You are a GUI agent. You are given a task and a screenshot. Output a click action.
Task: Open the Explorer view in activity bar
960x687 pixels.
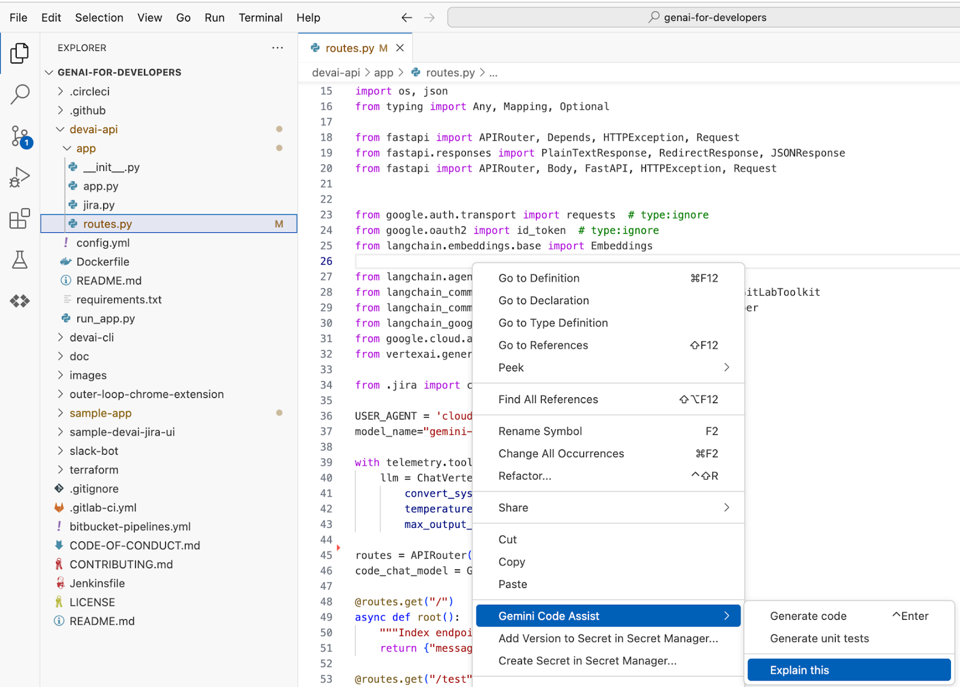coord(19,53)
